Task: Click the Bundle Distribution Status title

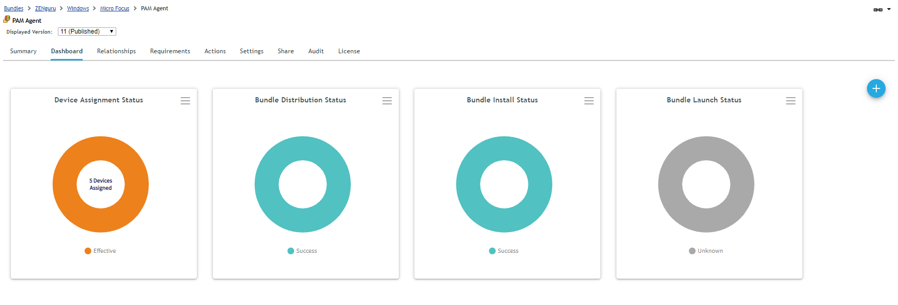Action: click(x=301, y=100)
